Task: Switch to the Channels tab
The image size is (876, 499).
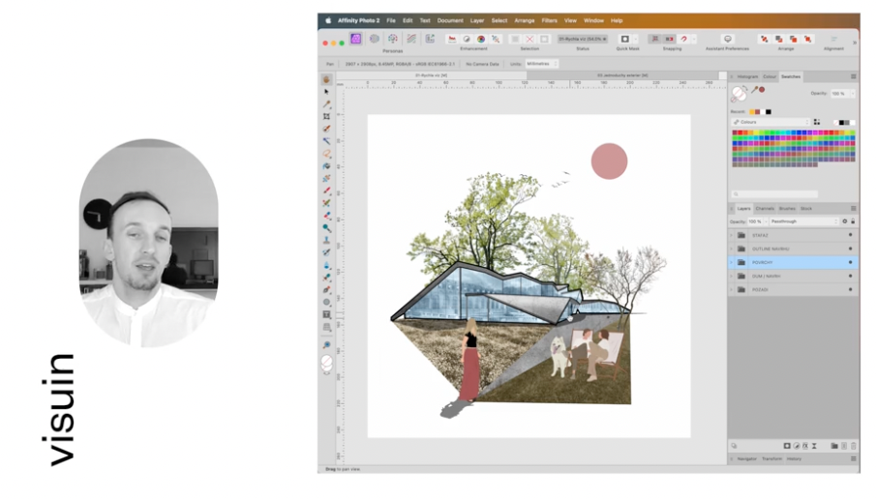Action: coord(765,208)
